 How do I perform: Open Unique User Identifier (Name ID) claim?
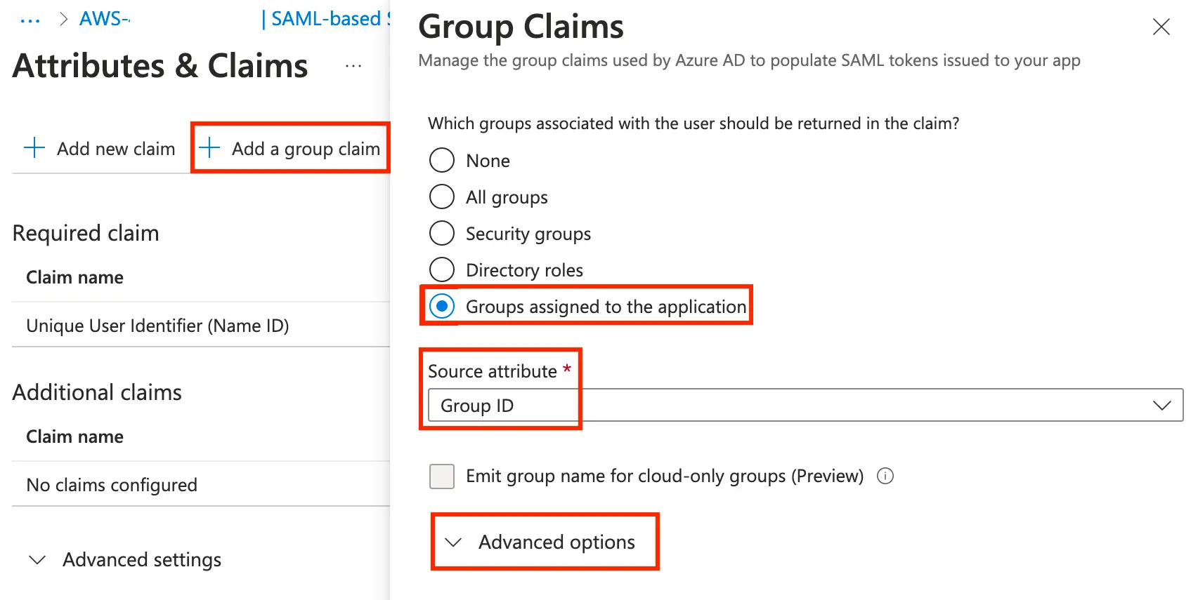click(157, 326)
